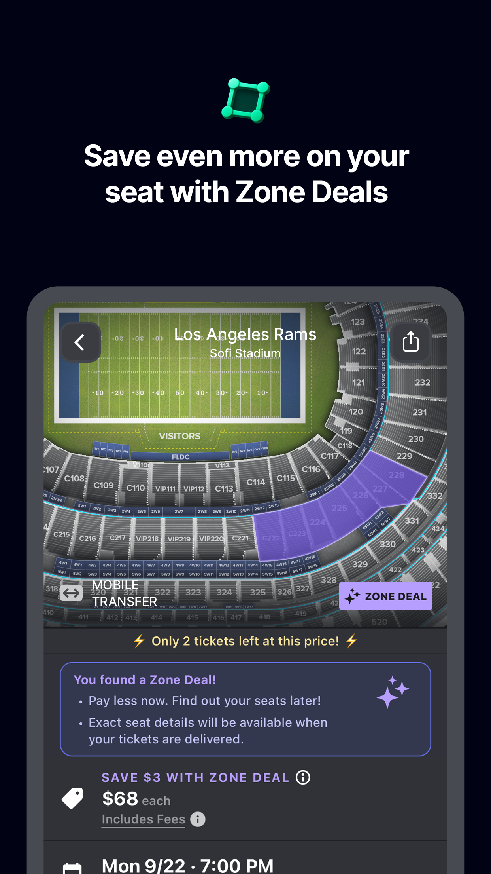This screenshot has height=874, width=491.
Task: Tap section VIP219 on the map
Action: (x=179, y=539)
